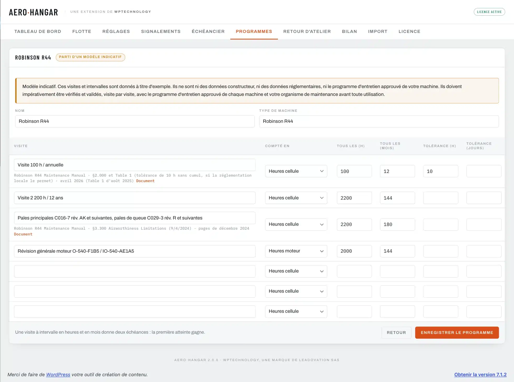514x382 pixels.
Task: Click the Nom field containing Robinson R44
Action: 135,121
